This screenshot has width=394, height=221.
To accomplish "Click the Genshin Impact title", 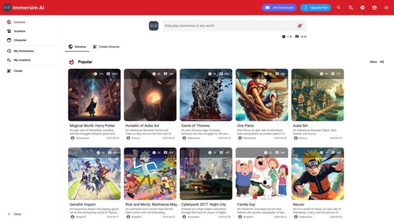I will tap(82, 204).
